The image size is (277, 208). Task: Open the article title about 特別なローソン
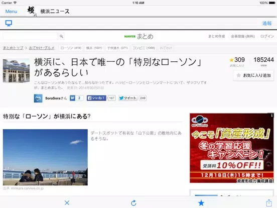(118, 67)
